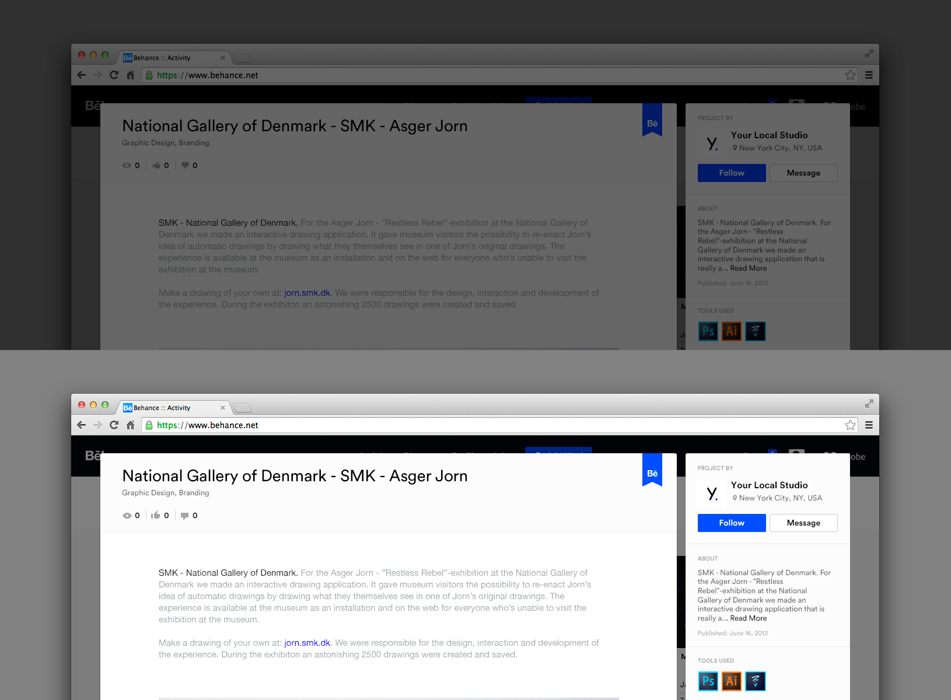Click the Photoshop tool icon in top window
The width and height of the screenshot is (951, 700).
(x=708, y=331)
